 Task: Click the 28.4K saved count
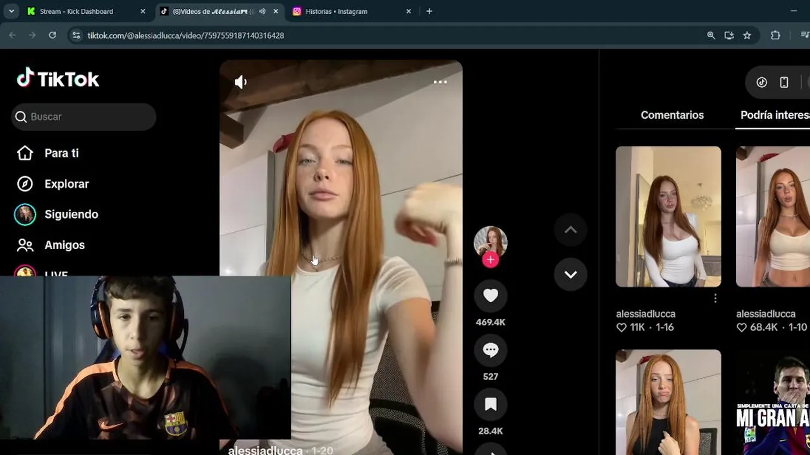(x=491, y=431)
